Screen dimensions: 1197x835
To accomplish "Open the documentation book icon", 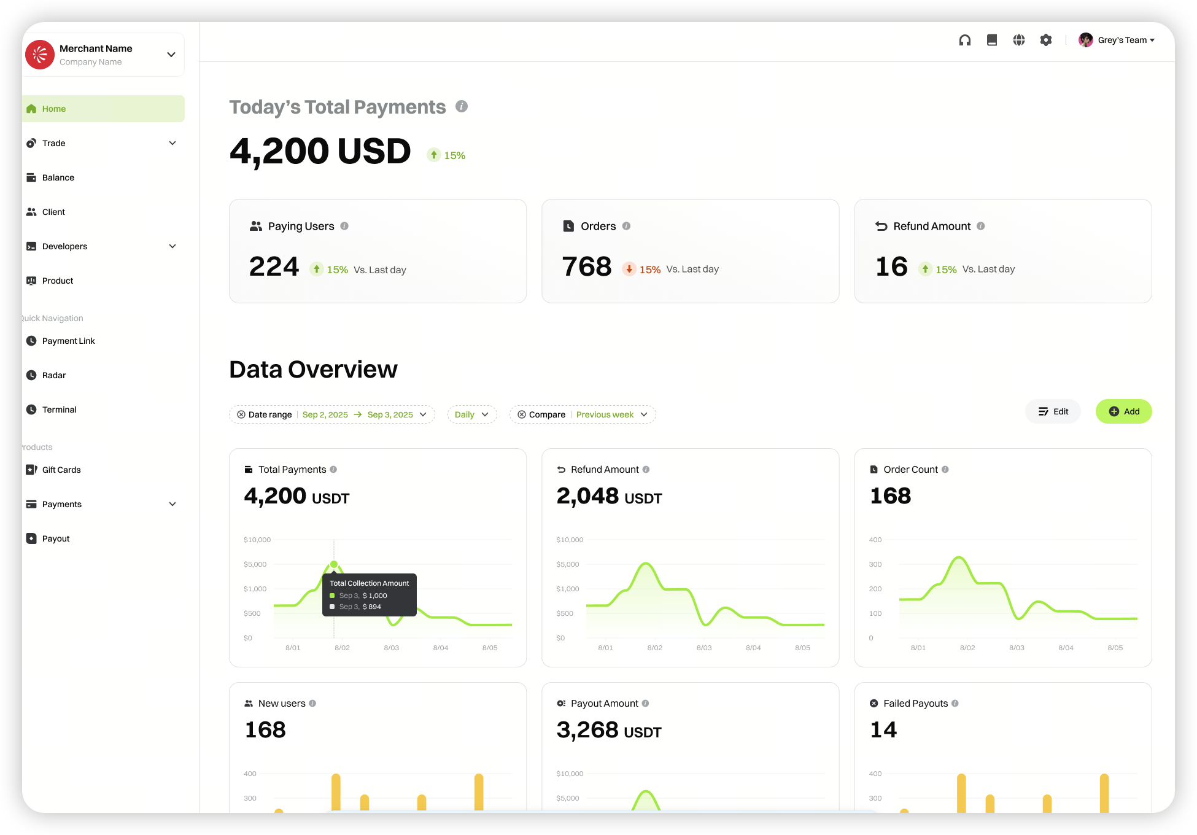I will click(992, 40).
